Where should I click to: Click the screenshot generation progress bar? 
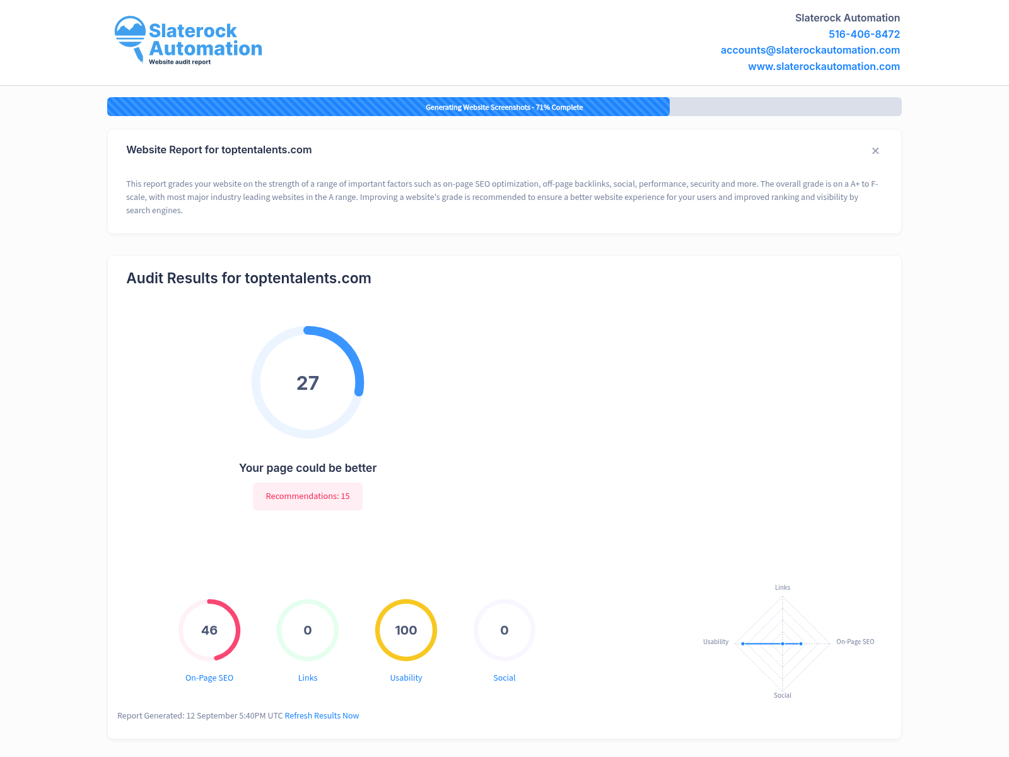coord(504,107)
